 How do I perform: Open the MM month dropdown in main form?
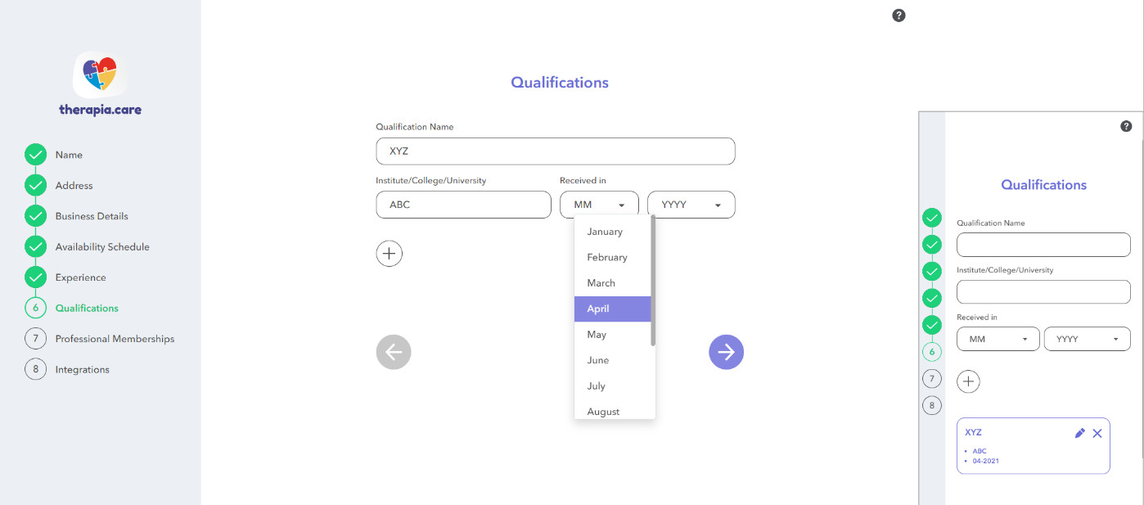point(599,205)
